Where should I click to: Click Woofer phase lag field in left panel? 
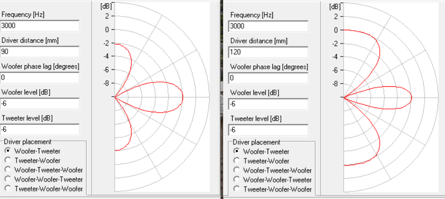40,77
